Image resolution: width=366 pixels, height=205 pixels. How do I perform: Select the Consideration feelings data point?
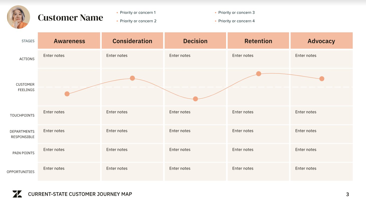(x=132, y=78)
